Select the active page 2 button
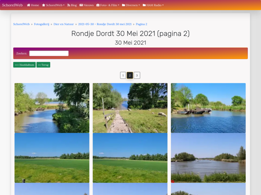The height and width of the screenshot is (195, 261). click(x=130, y=75)
